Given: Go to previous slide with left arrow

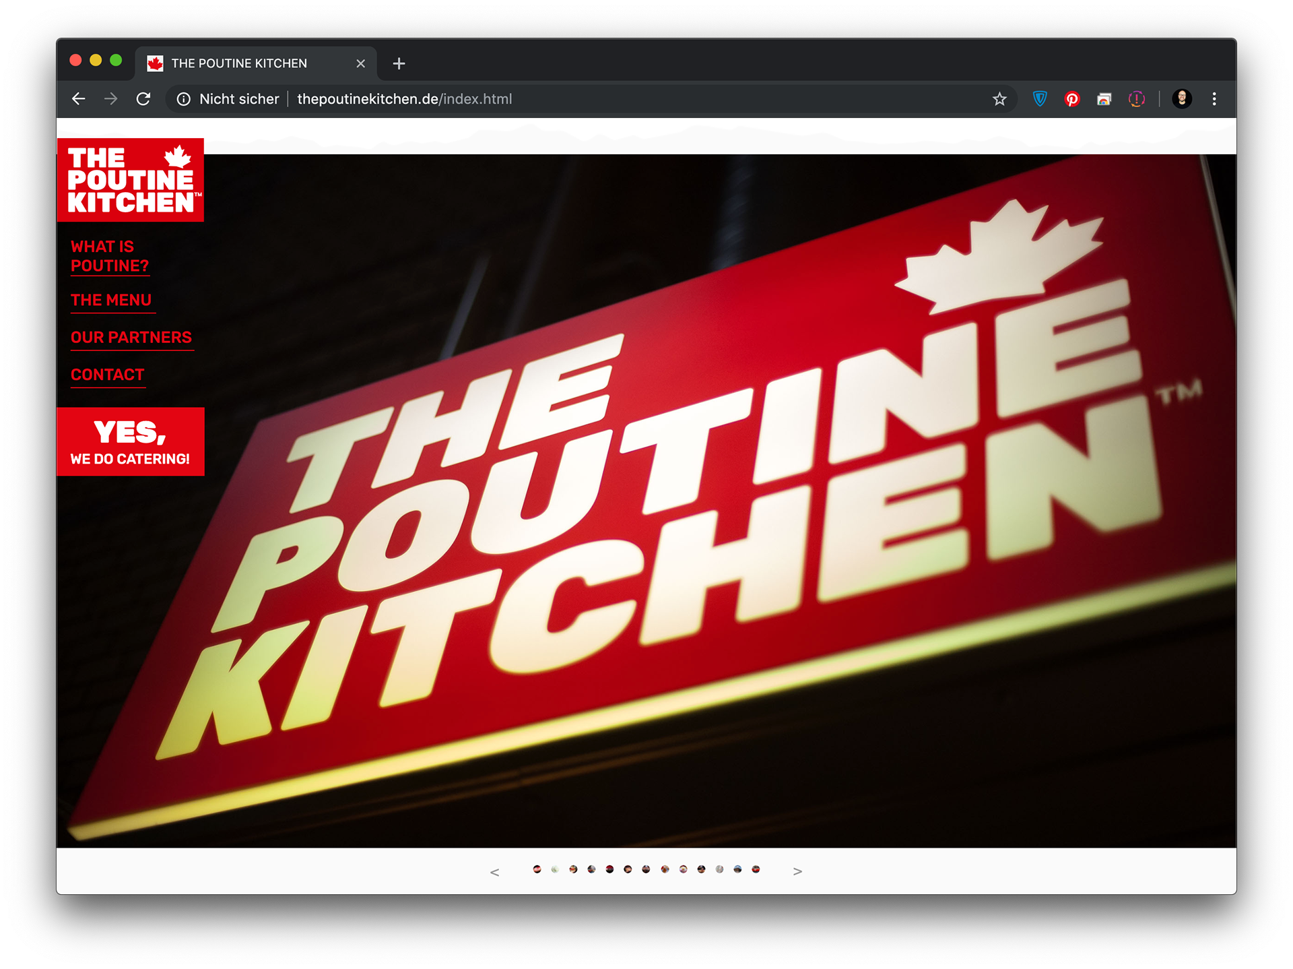Looking at the screenshot, I should 495,872.
